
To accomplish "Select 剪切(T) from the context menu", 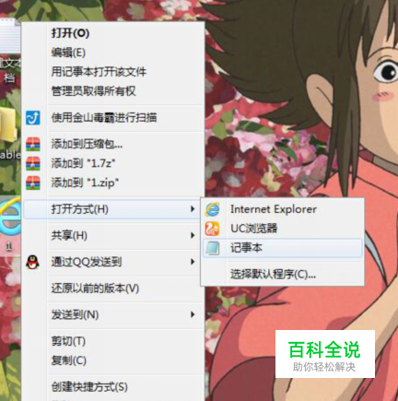I will [113, 341].
